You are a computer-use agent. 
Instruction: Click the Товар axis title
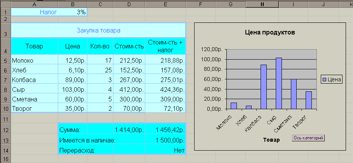[x=271, y=140]
